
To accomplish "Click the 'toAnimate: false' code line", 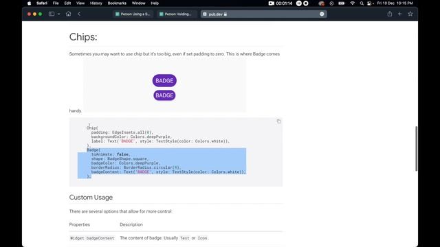I will point(111,154).
